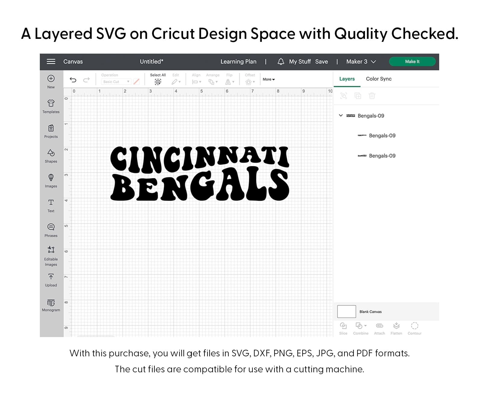The height and width of the screenshot is (394, 479).
Task: Open the notifications bell
Action: (281, 61)
